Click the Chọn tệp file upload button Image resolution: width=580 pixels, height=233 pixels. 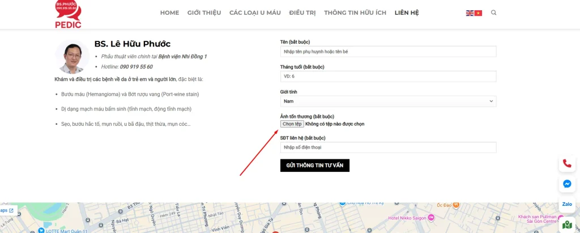point(292,124)
